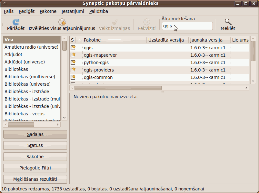Click category list right scroll arrow
259x193 pixels.
(x=58, y=125)
